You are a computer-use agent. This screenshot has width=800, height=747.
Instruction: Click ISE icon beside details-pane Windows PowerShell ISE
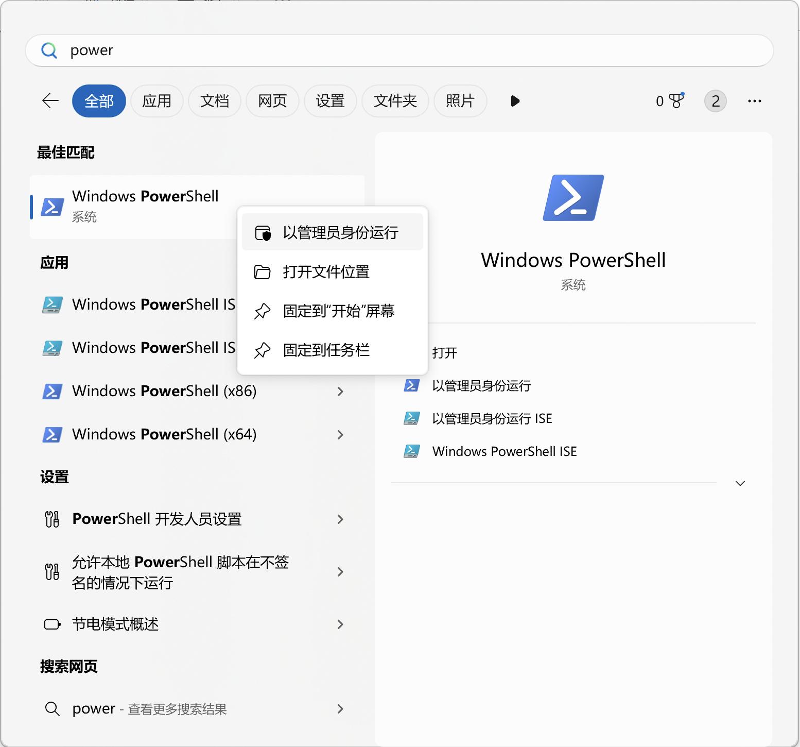tap(412, 451)
